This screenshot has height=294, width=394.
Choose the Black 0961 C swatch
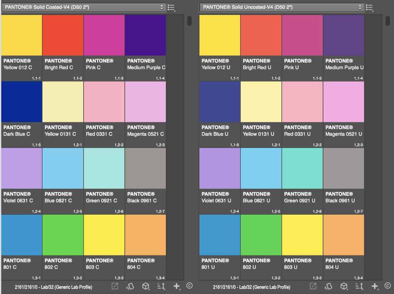click(145, 168)
